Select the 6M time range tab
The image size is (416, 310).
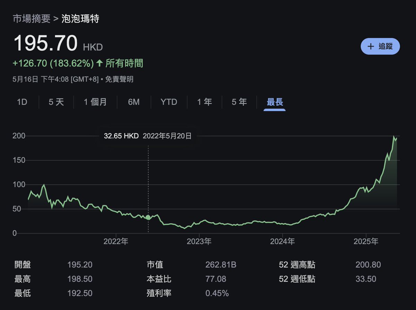[x=134, y=102]
